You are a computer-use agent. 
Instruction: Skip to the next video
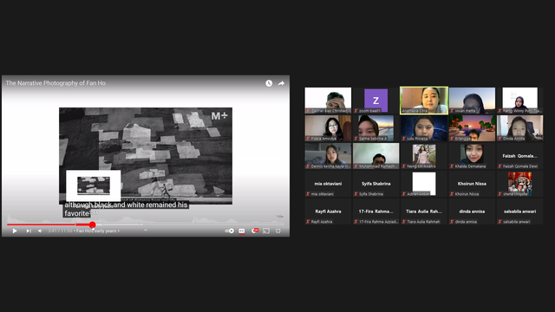(29, 231)
